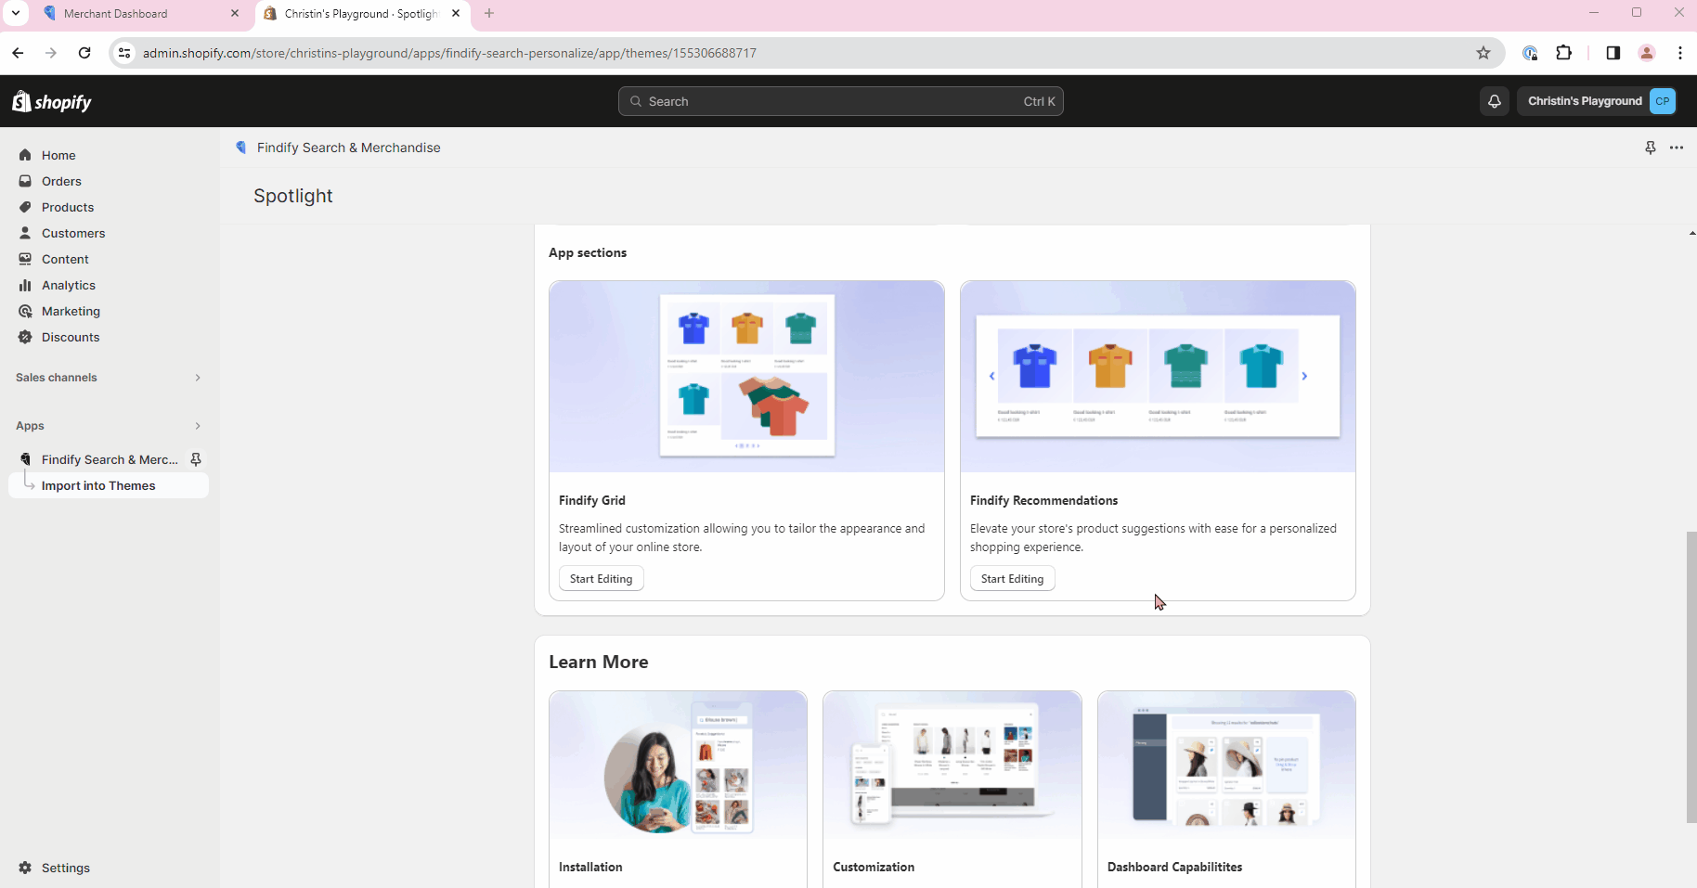1697x888 pixels.
Task: Open the tab search dropdown arrow
Action: (x=16, y=13)
